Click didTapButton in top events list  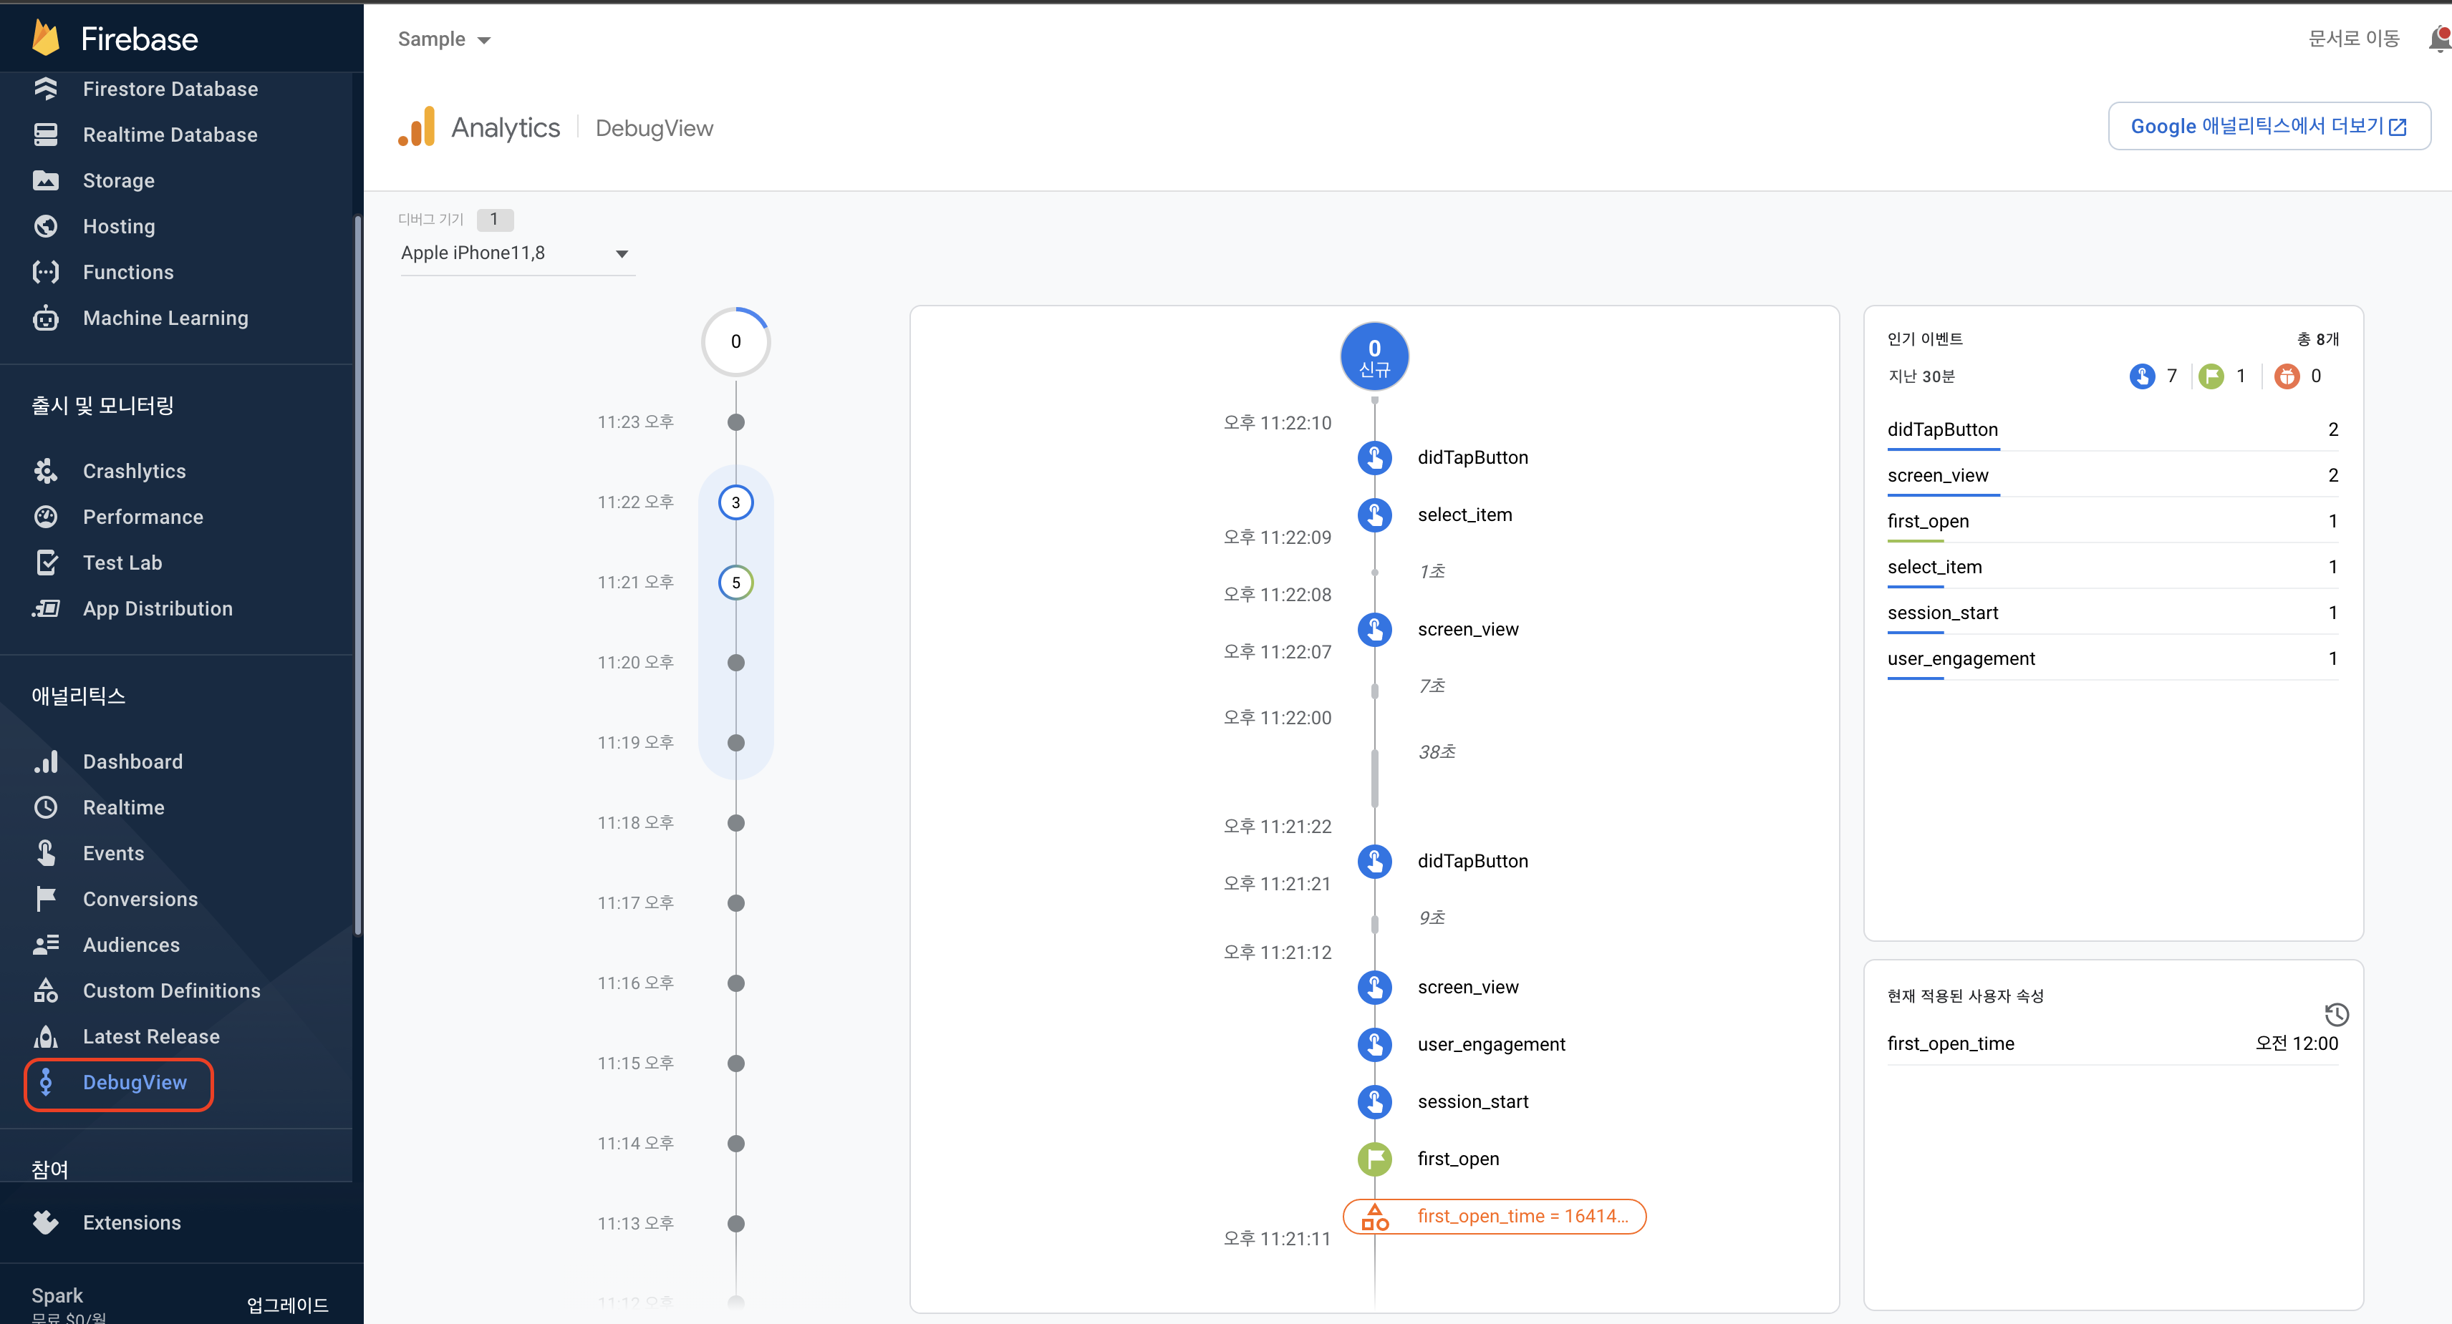point(1942,429)
